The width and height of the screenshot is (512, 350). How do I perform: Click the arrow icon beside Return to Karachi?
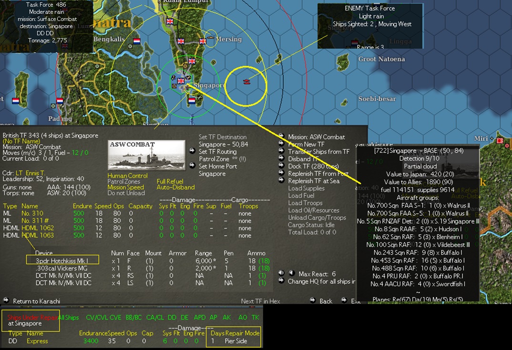coord(6,300)
